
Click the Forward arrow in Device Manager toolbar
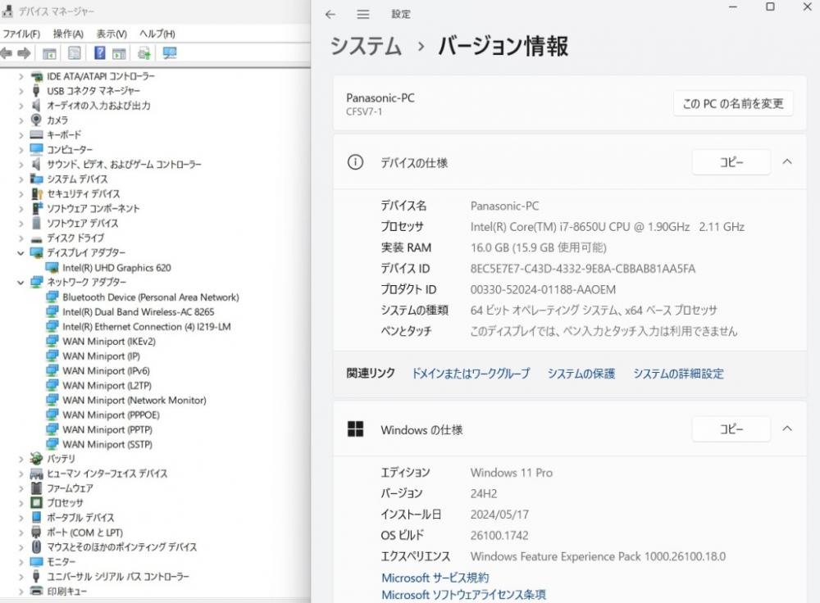tap(24, 53)
